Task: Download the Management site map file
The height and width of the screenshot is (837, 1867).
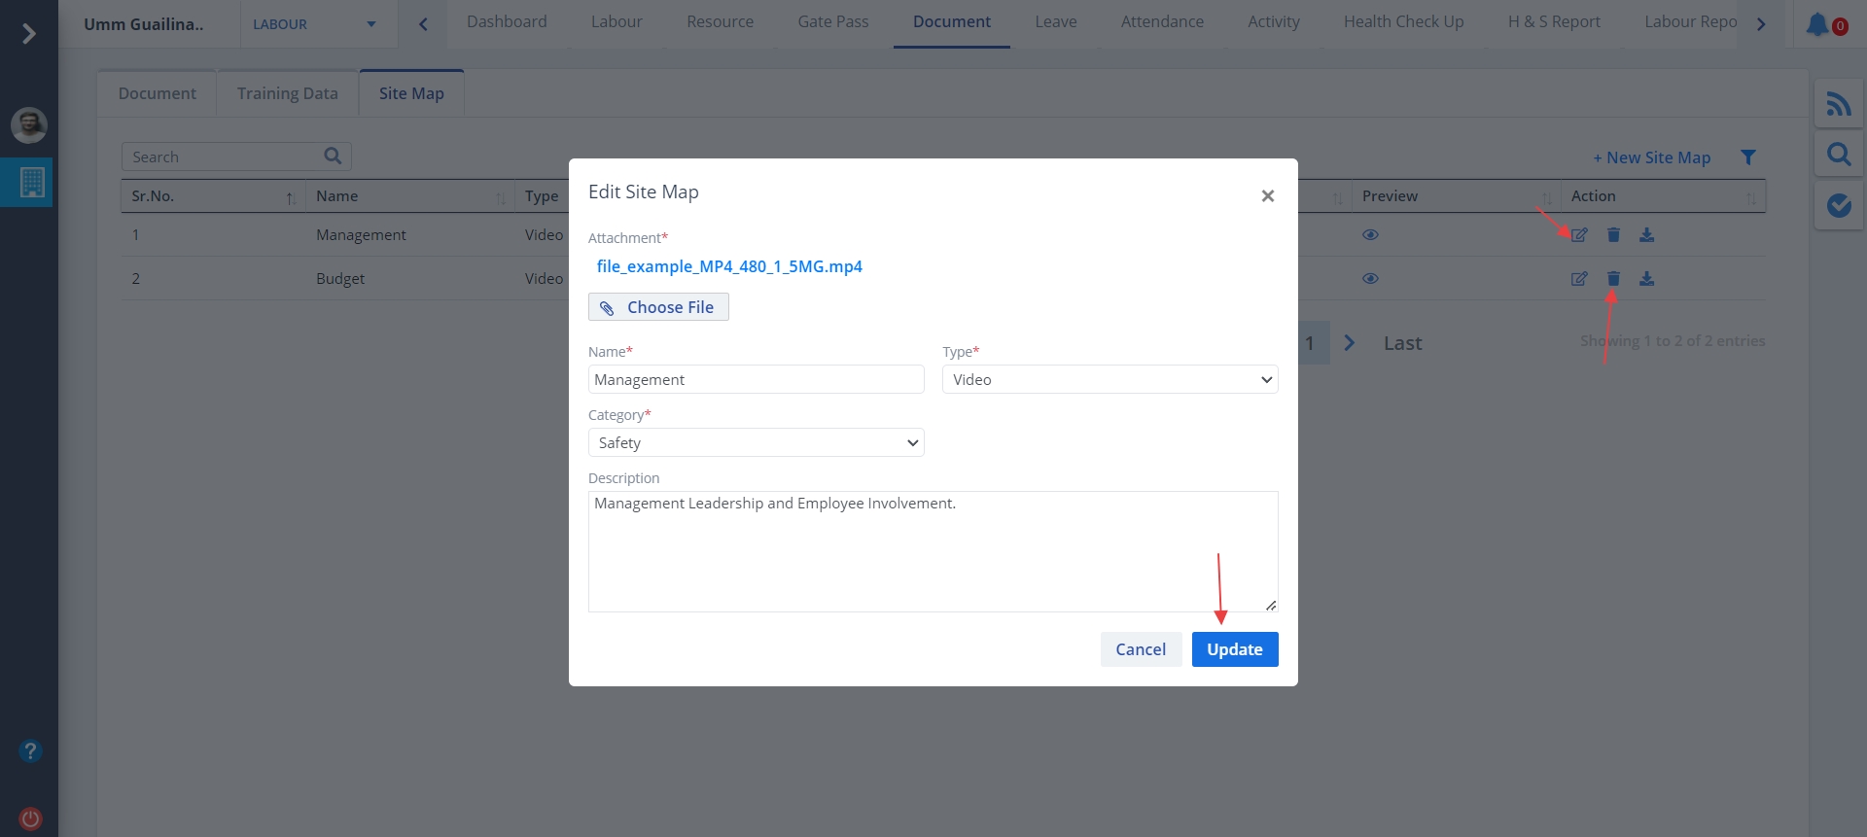Action: (1646, 235)
